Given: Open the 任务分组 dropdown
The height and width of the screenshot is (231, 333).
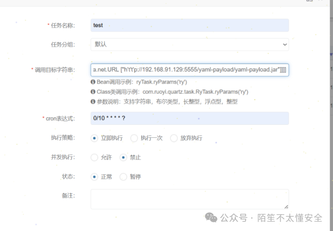Looking at the screenshot, I should point(189,44).
